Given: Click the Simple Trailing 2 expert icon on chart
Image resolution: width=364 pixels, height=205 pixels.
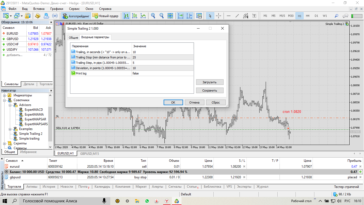Looking at the screenshot, I should (x=347, y=24).
